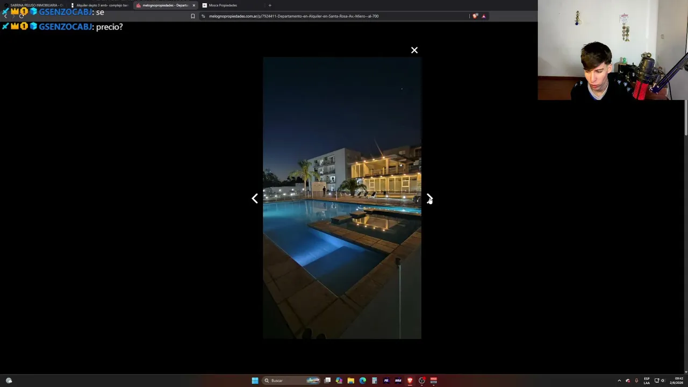Expand the hidden system tray icons

point(619,381)
